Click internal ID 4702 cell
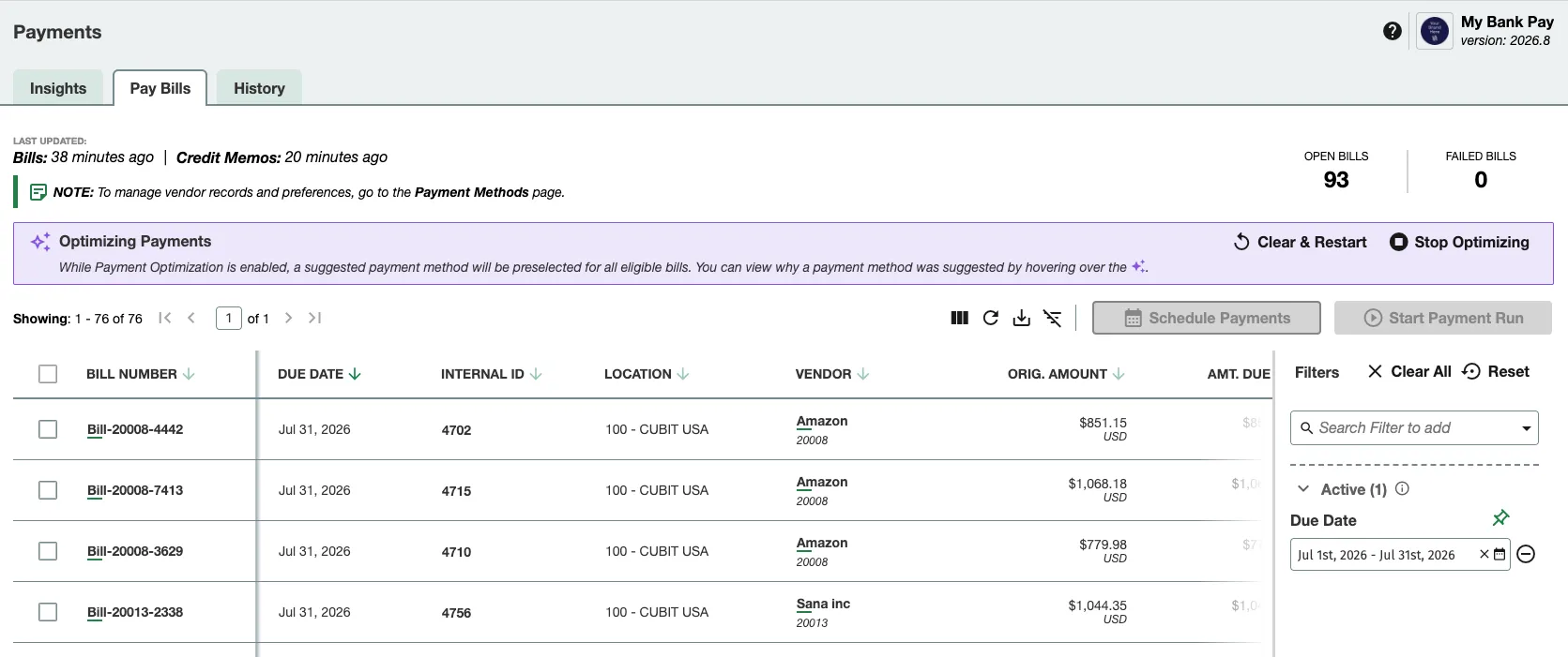The width and height of the screenshot is (1568, 657). click(456, 430)
